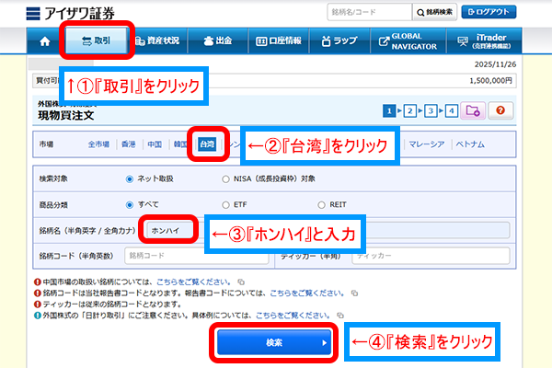The height and width of the screenshot is (368, 552).
Task: Open the 取引 menu tab
Action: (x=96, y=41)
